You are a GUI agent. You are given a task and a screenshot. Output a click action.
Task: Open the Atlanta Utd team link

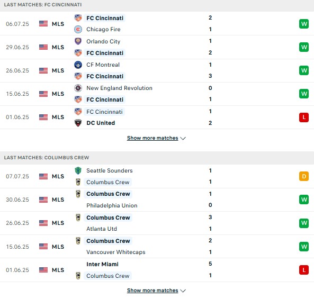click(102, 229)
